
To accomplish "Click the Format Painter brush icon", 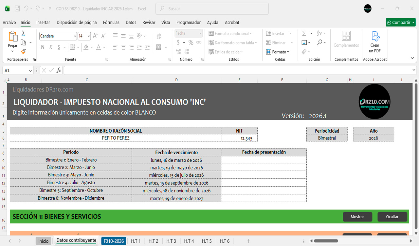I will click(x=23, y=51).
